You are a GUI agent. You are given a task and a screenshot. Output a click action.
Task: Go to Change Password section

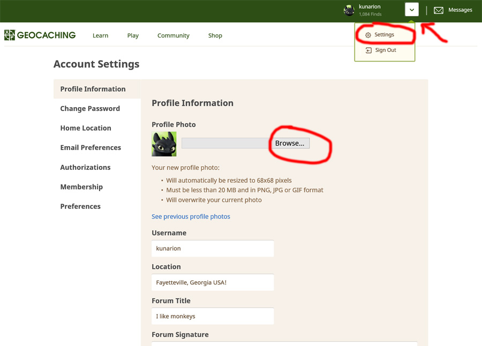pyautogui.click(x=90, y=109)
